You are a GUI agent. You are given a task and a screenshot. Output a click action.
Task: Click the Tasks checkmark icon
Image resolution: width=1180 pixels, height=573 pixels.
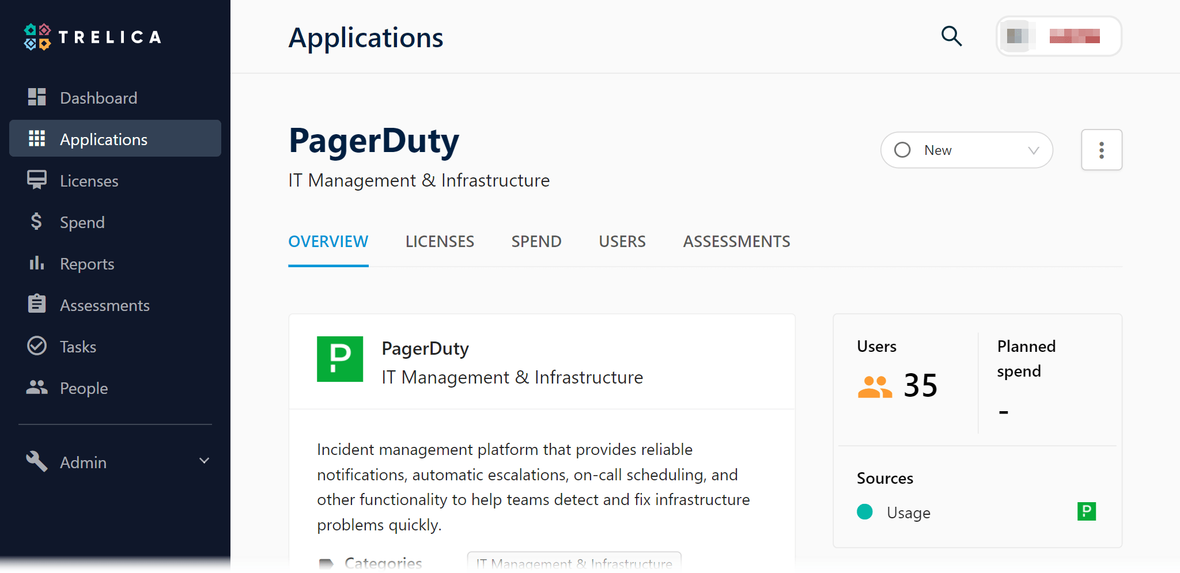pos(36,346)
